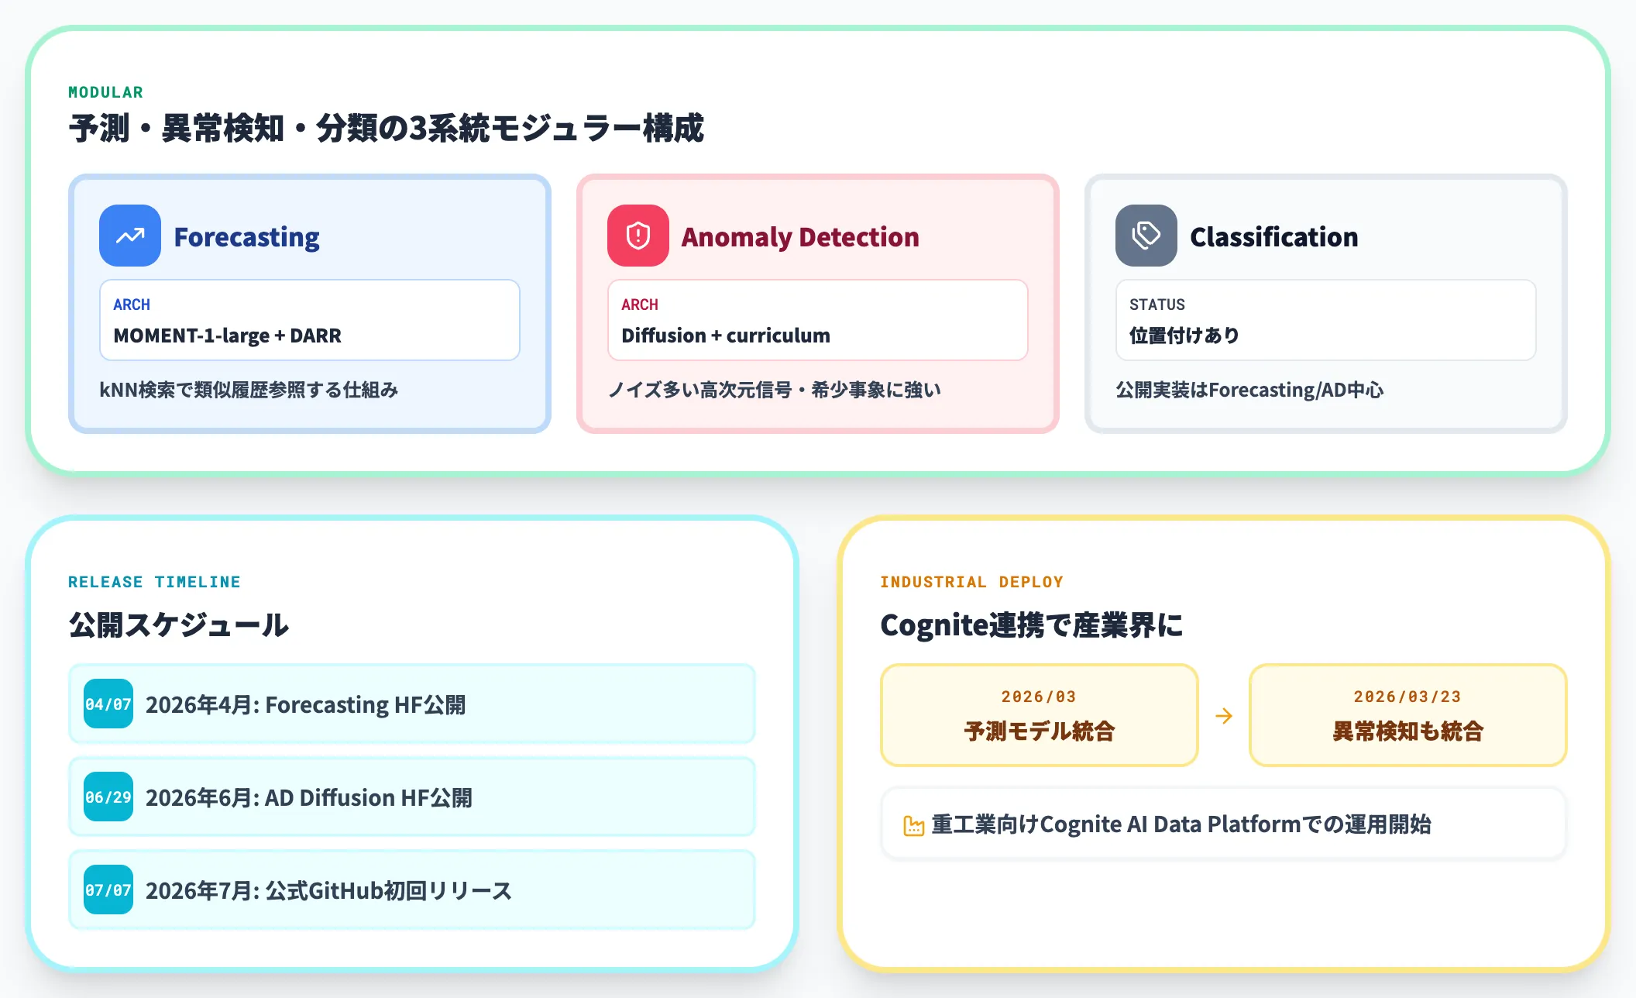
Task: Click the orange arrow between deploy cards
Action: (1224, 716)
